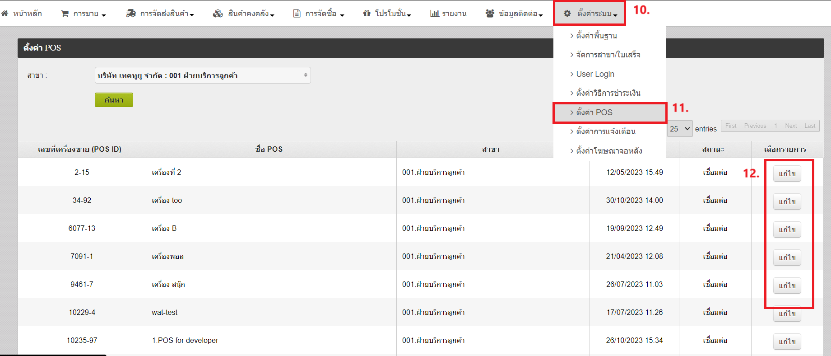Click the gear icon for ตั้งค่าระบบ
This screenshot has width=831, height=356.
[567, 14]
